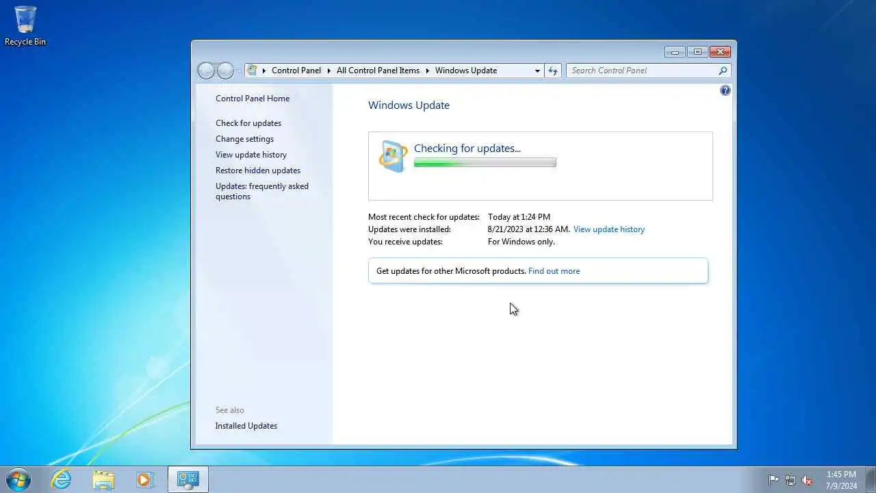Select Control Panel breadcrumb
This screenshot has width=876, height=493.
[x=296, y=71]
